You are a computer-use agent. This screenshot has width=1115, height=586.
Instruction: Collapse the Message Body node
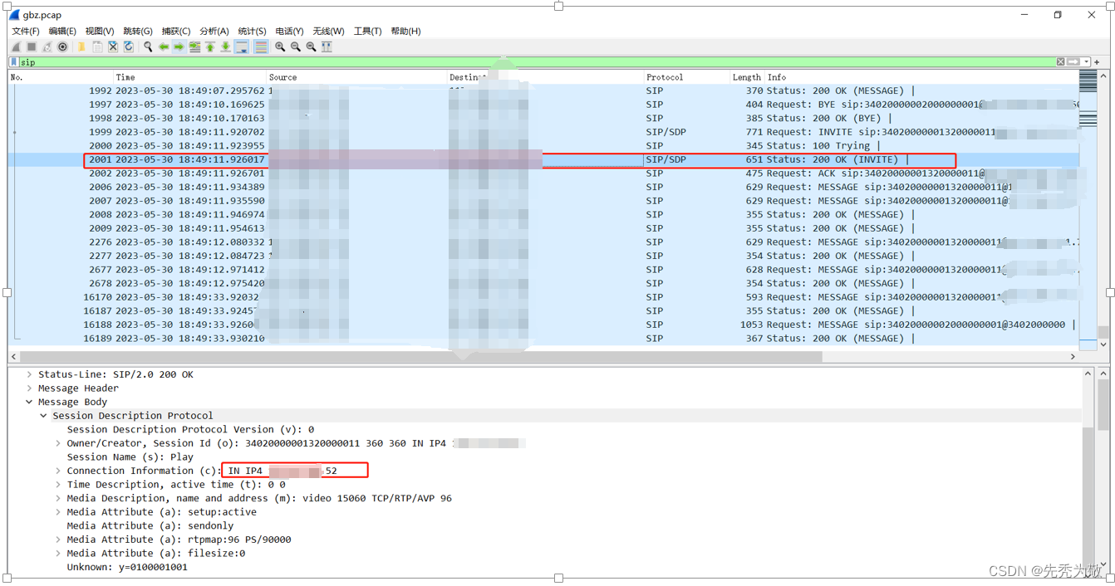(x=29, y=402)
